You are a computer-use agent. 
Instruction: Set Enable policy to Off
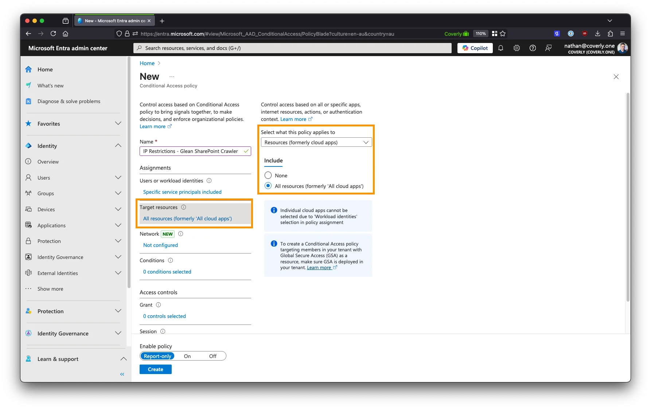click(x=213, y=356)
